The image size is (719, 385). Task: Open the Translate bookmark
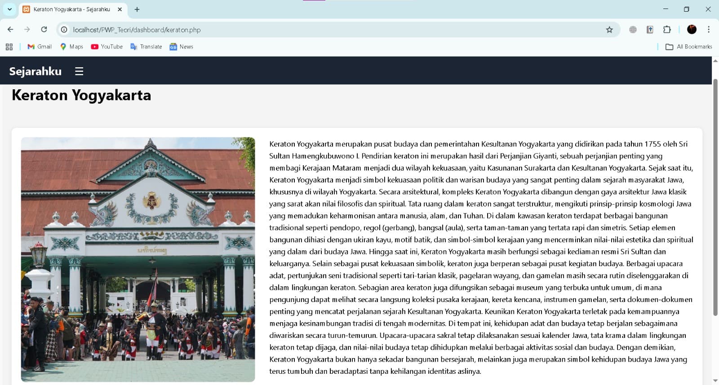pyautogui.click(x=146, y=47)
